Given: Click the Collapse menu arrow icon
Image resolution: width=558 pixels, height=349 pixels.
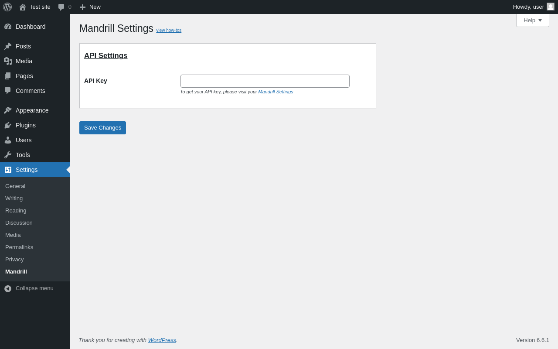Looking at the screenshot, I should pyautogui.click(x=8, y=288).
